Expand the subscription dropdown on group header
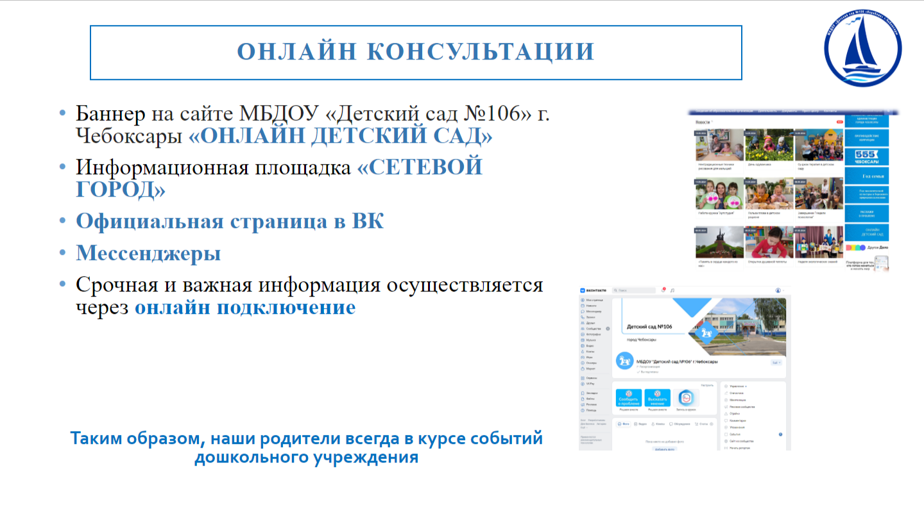This screenshot has width=924, height=517. click(x=776, y=363)
